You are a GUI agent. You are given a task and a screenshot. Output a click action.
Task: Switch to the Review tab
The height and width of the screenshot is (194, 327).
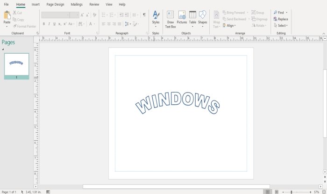[94, 4]
